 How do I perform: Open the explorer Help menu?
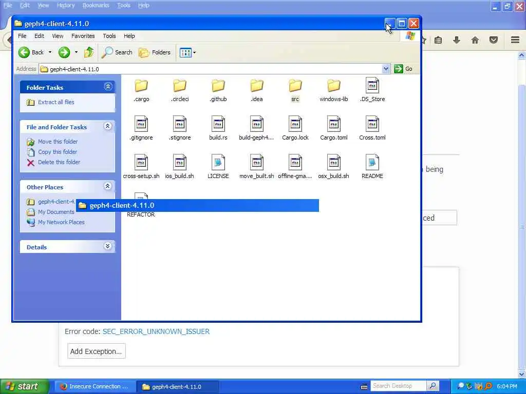[129, 36]
